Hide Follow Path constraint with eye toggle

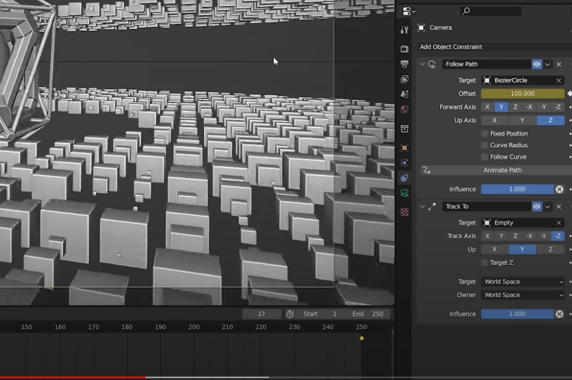(537, 64)
